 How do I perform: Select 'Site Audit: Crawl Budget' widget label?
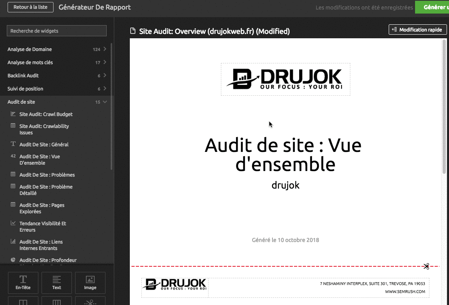click(x=46, y=114)
